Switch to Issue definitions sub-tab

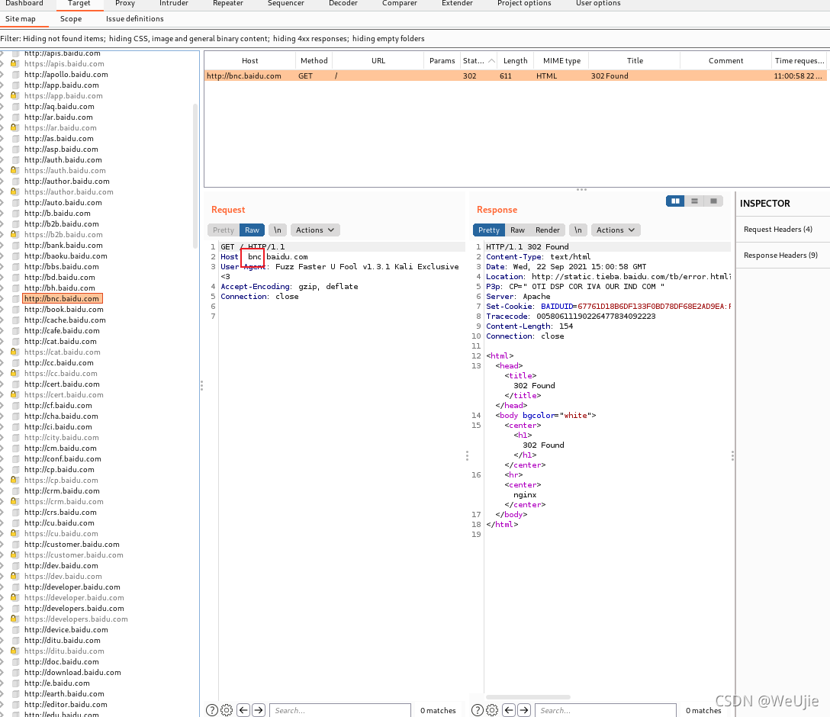(134, 18)
